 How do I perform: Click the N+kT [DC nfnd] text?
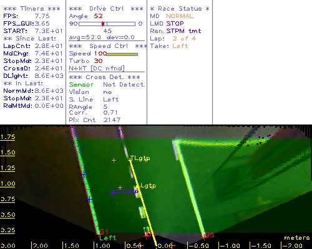click(x=97, y=68)
